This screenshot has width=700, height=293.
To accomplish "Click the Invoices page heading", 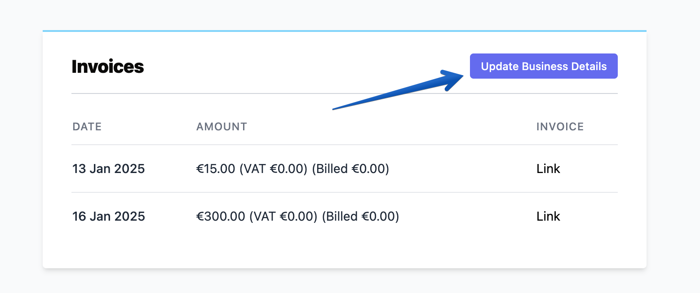I will [108, 66].
